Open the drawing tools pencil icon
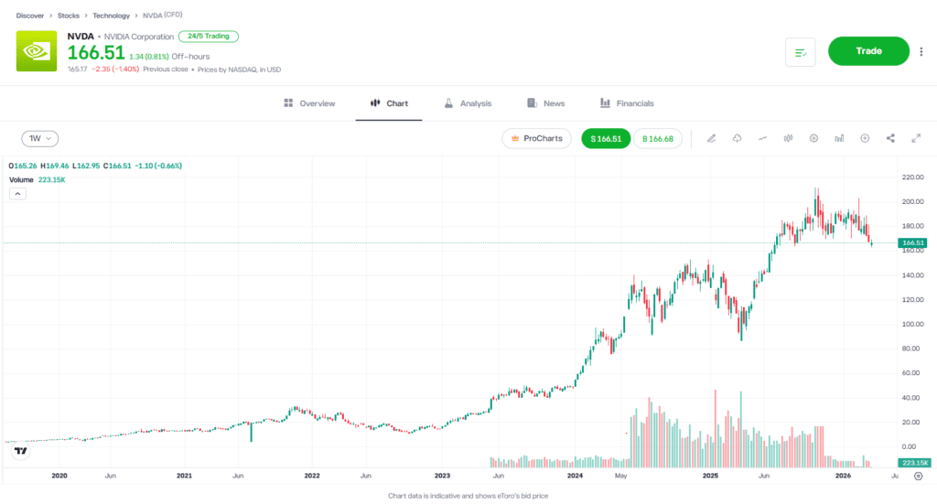The height and width of the screenshot is (504, 937). [711, 138]
